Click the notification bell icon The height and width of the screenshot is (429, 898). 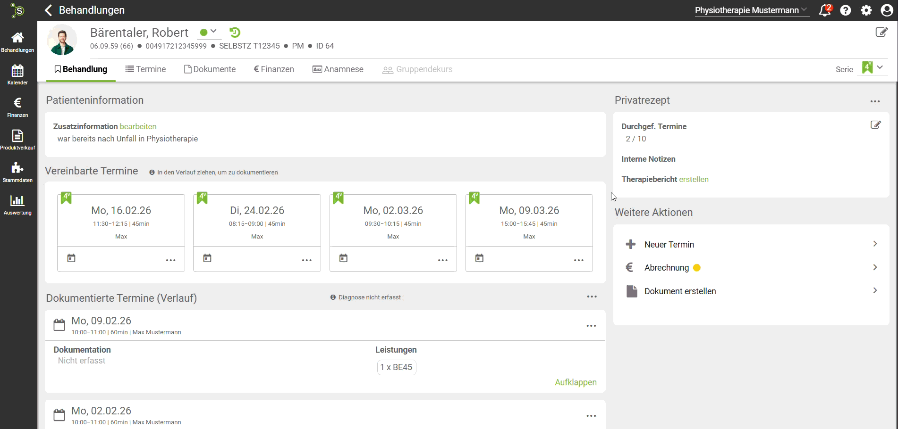pos(824,10)
